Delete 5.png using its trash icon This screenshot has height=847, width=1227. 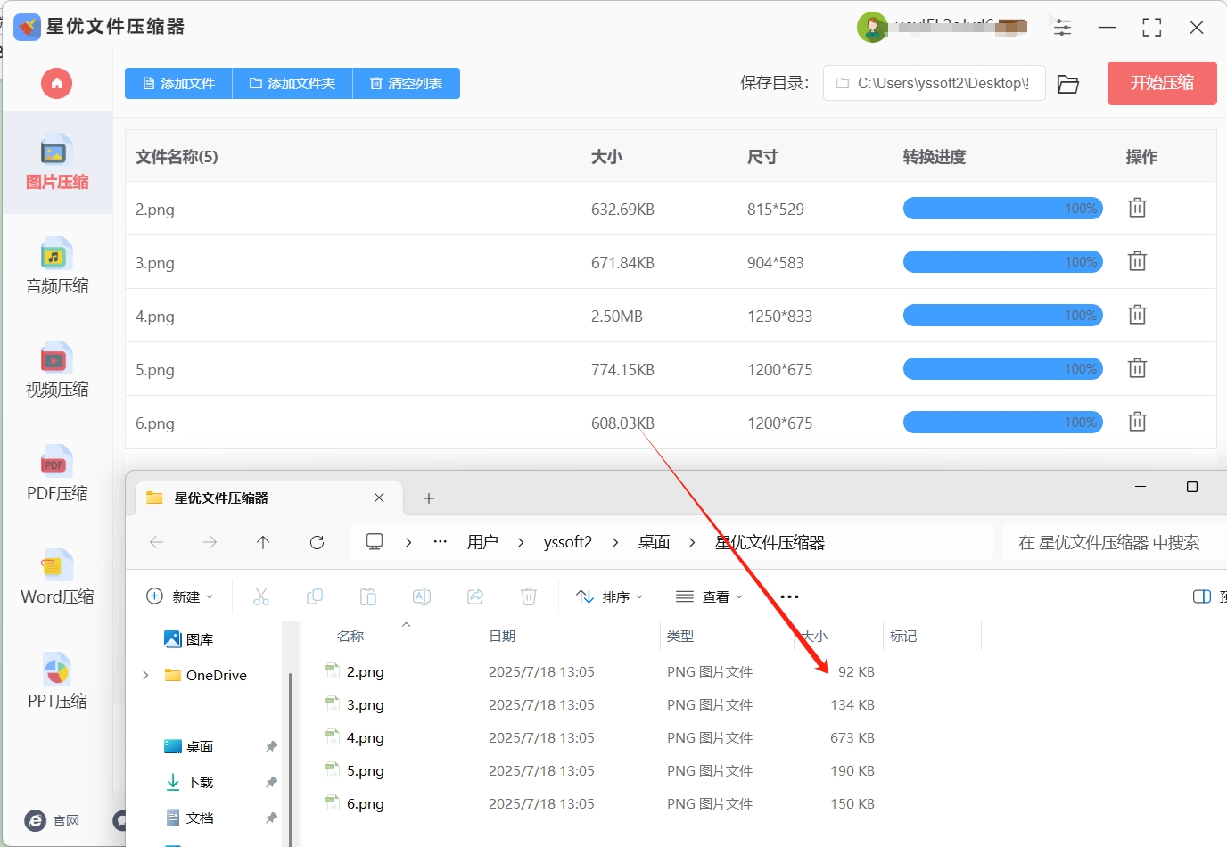tap(1137, 368)
